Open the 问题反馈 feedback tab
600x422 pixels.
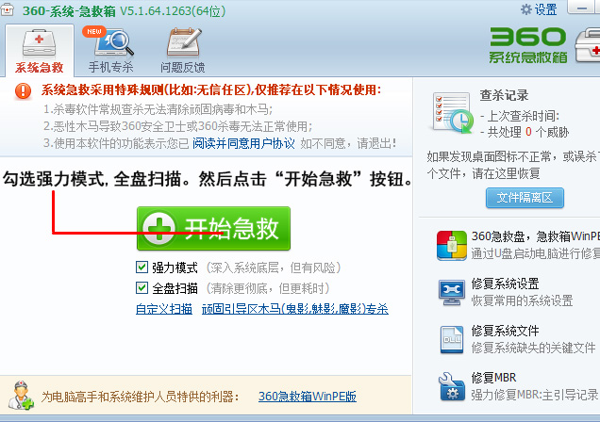tap(182, 50)
